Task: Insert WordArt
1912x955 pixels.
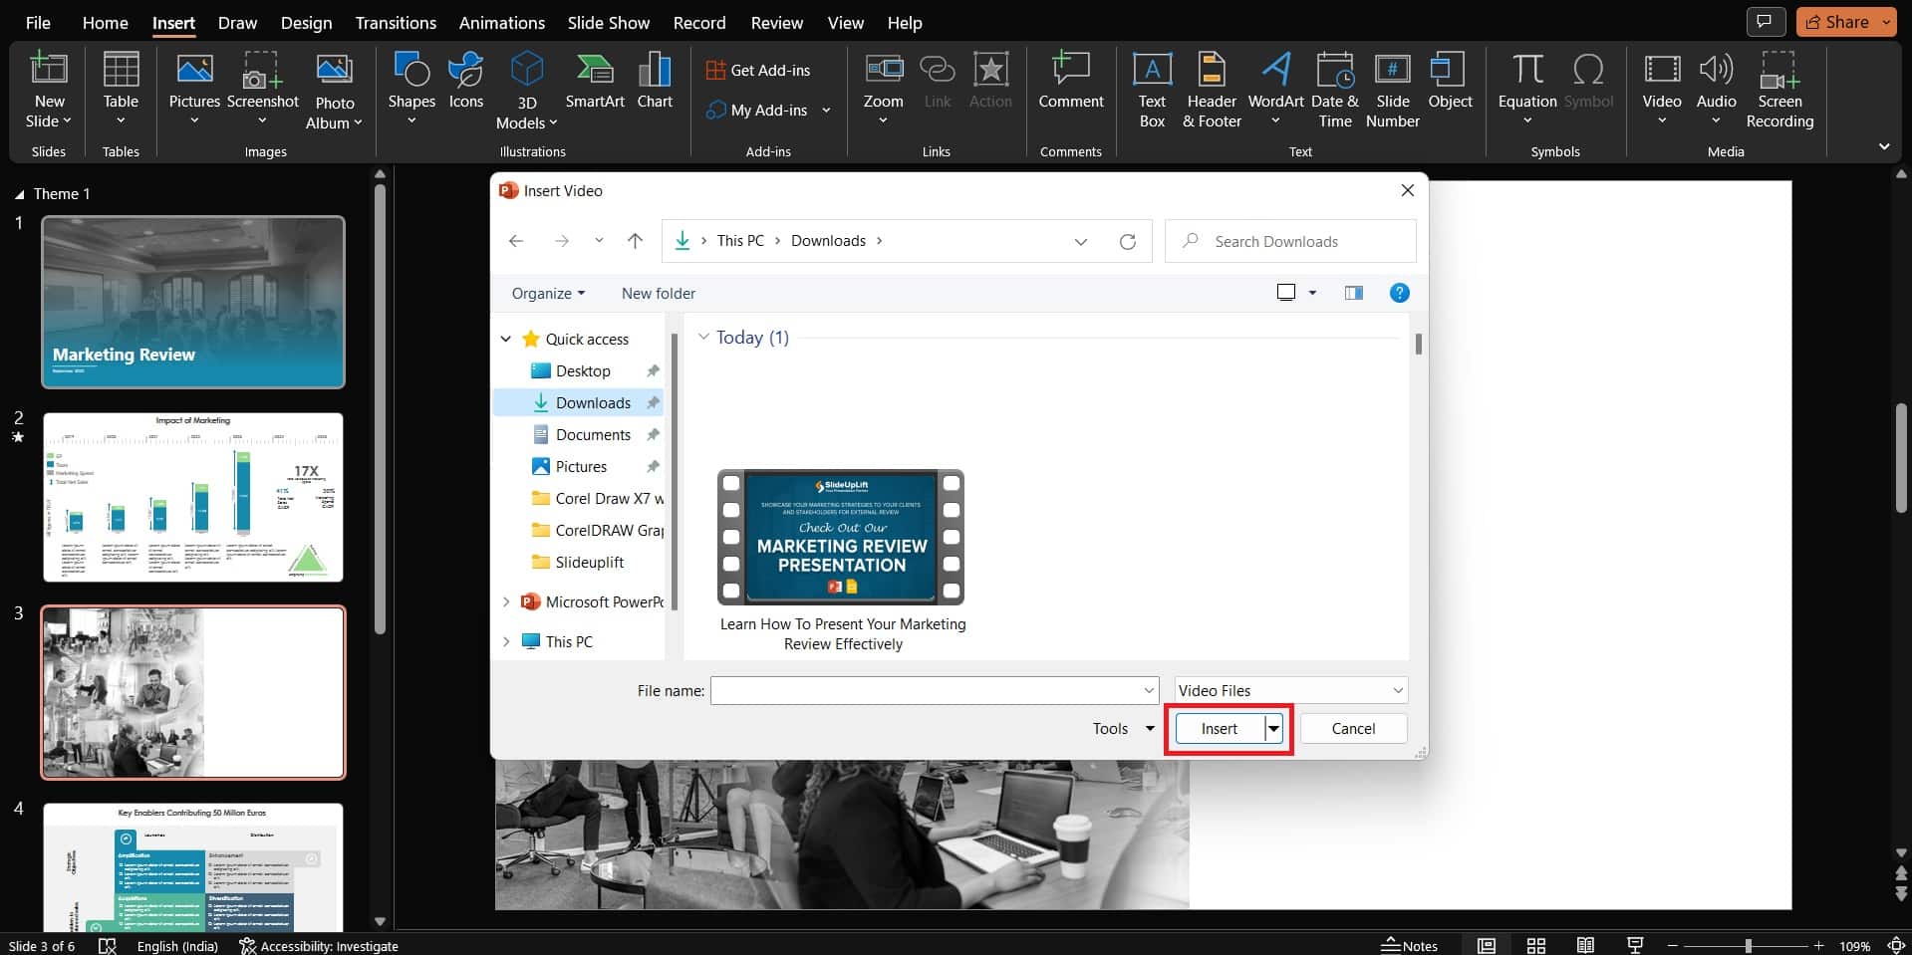Action: tap(1275, 88)
